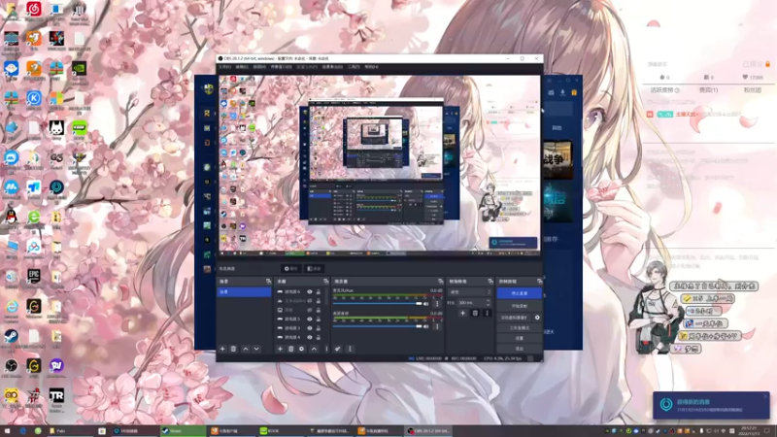Open Epic Games desktop shortcut
This screenshot has width=777, height=437.
coord(34,277)
